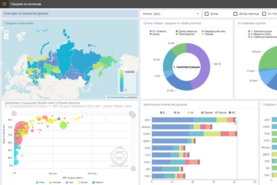Open the Регион: (Все) dropdown
The width and height of the screenshot is (277, 185).
tap(171, 14)
